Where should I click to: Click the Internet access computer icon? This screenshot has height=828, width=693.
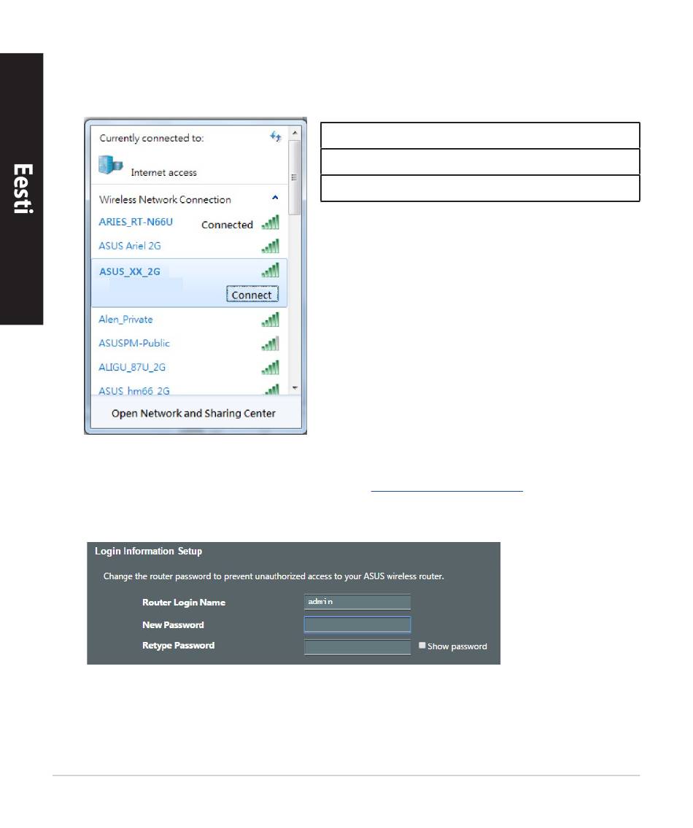pyautogui.click(x=110, y=165)
